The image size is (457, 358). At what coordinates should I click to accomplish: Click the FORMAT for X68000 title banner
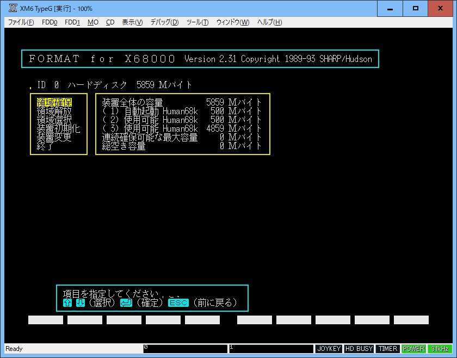pos(200,59)
